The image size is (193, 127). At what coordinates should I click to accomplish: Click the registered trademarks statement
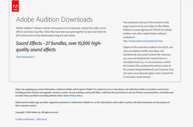click(x=92, y=104)
